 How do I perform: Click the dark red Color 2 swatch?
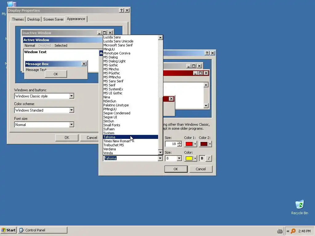click(x=204, y=144)
